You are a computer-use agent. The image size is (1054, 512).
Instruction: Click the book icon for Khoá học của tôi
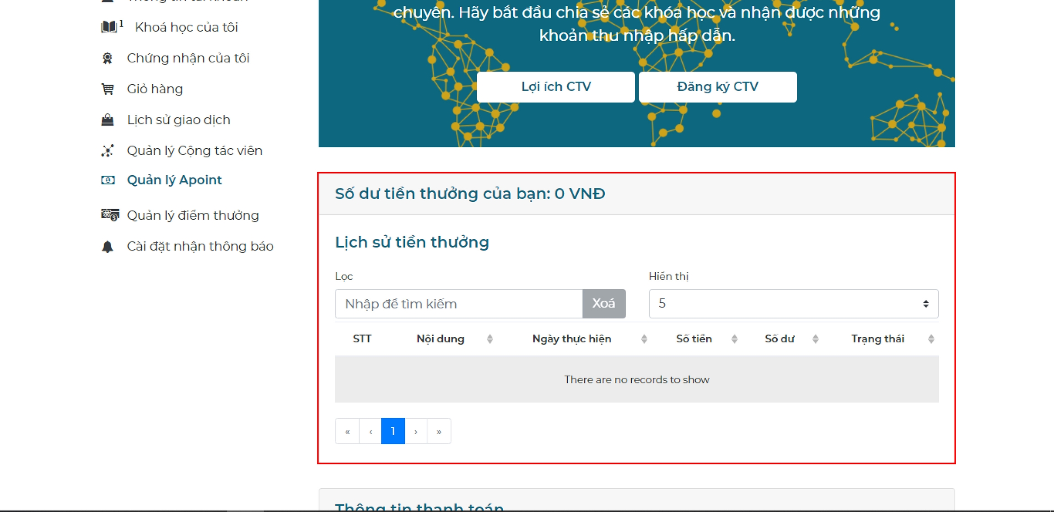click(x=109, y=27)
